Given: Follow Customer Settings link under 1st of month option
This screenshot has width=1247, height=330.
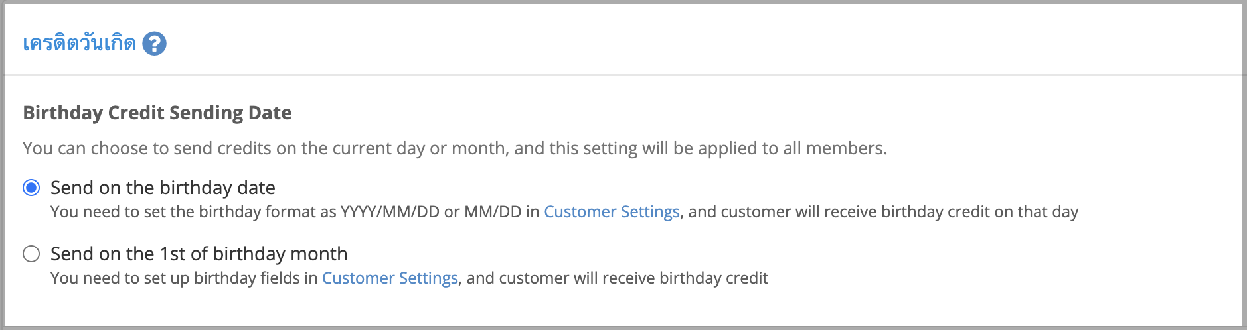Looking at the screenshot, I should [390, 278].
